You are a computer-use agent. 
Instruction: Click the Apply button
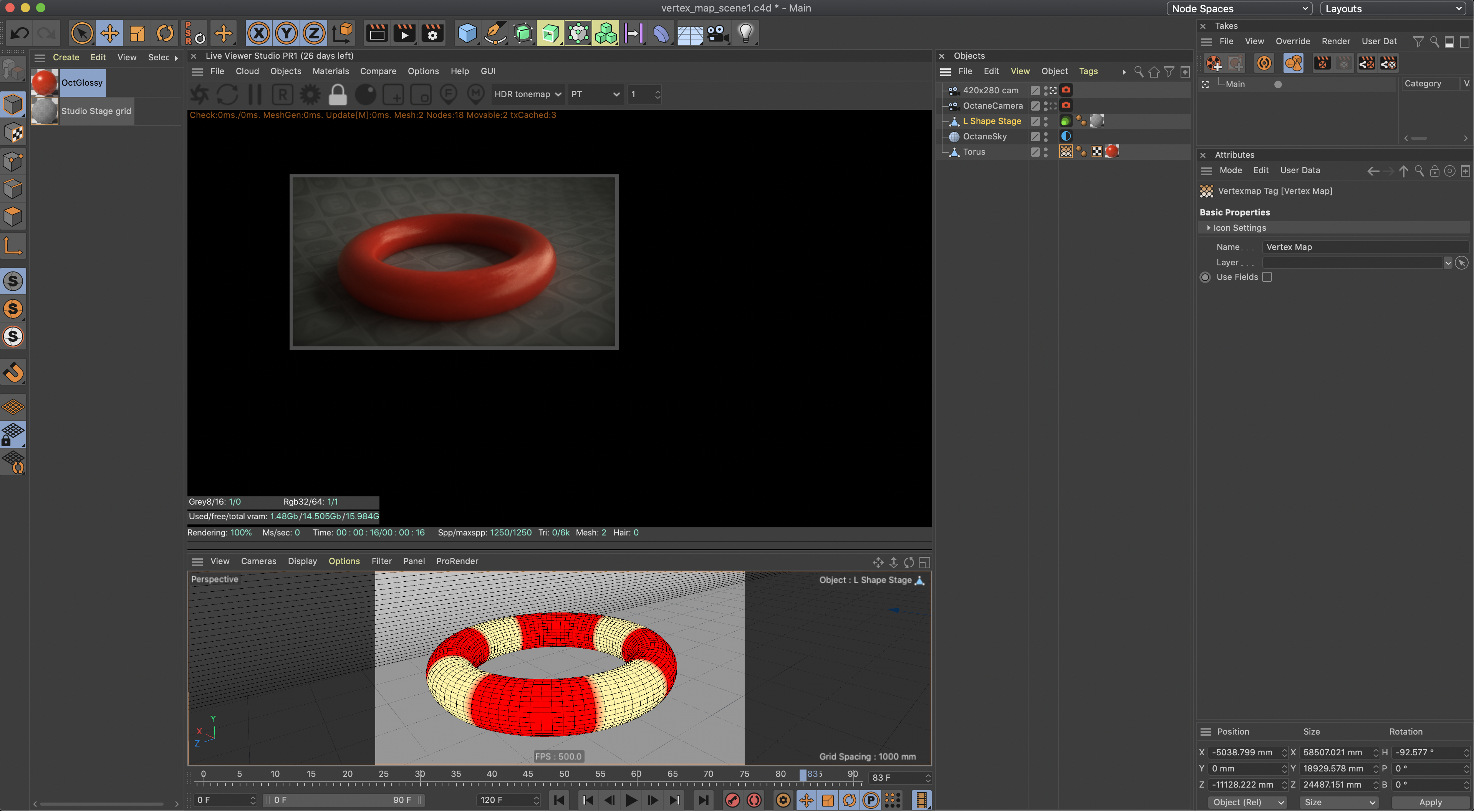click(1430, 802)
